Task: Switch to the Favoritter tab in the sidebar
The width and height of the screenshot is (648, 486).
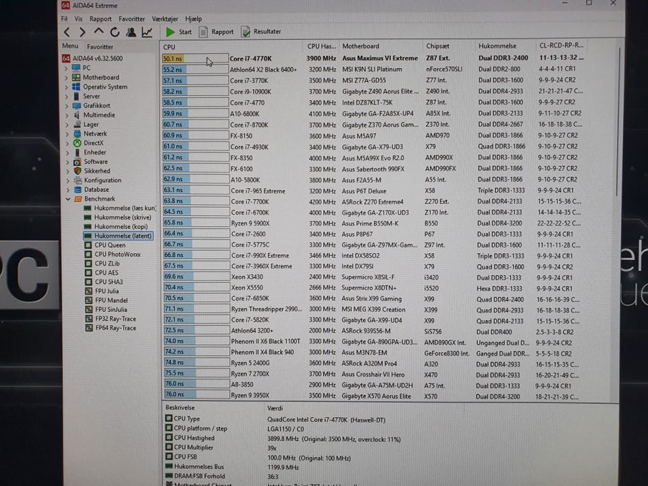Action: point(100,47)
